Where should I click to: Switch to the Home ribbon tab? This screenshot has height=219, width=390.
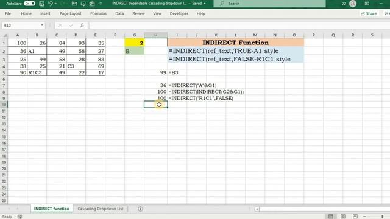26,13
